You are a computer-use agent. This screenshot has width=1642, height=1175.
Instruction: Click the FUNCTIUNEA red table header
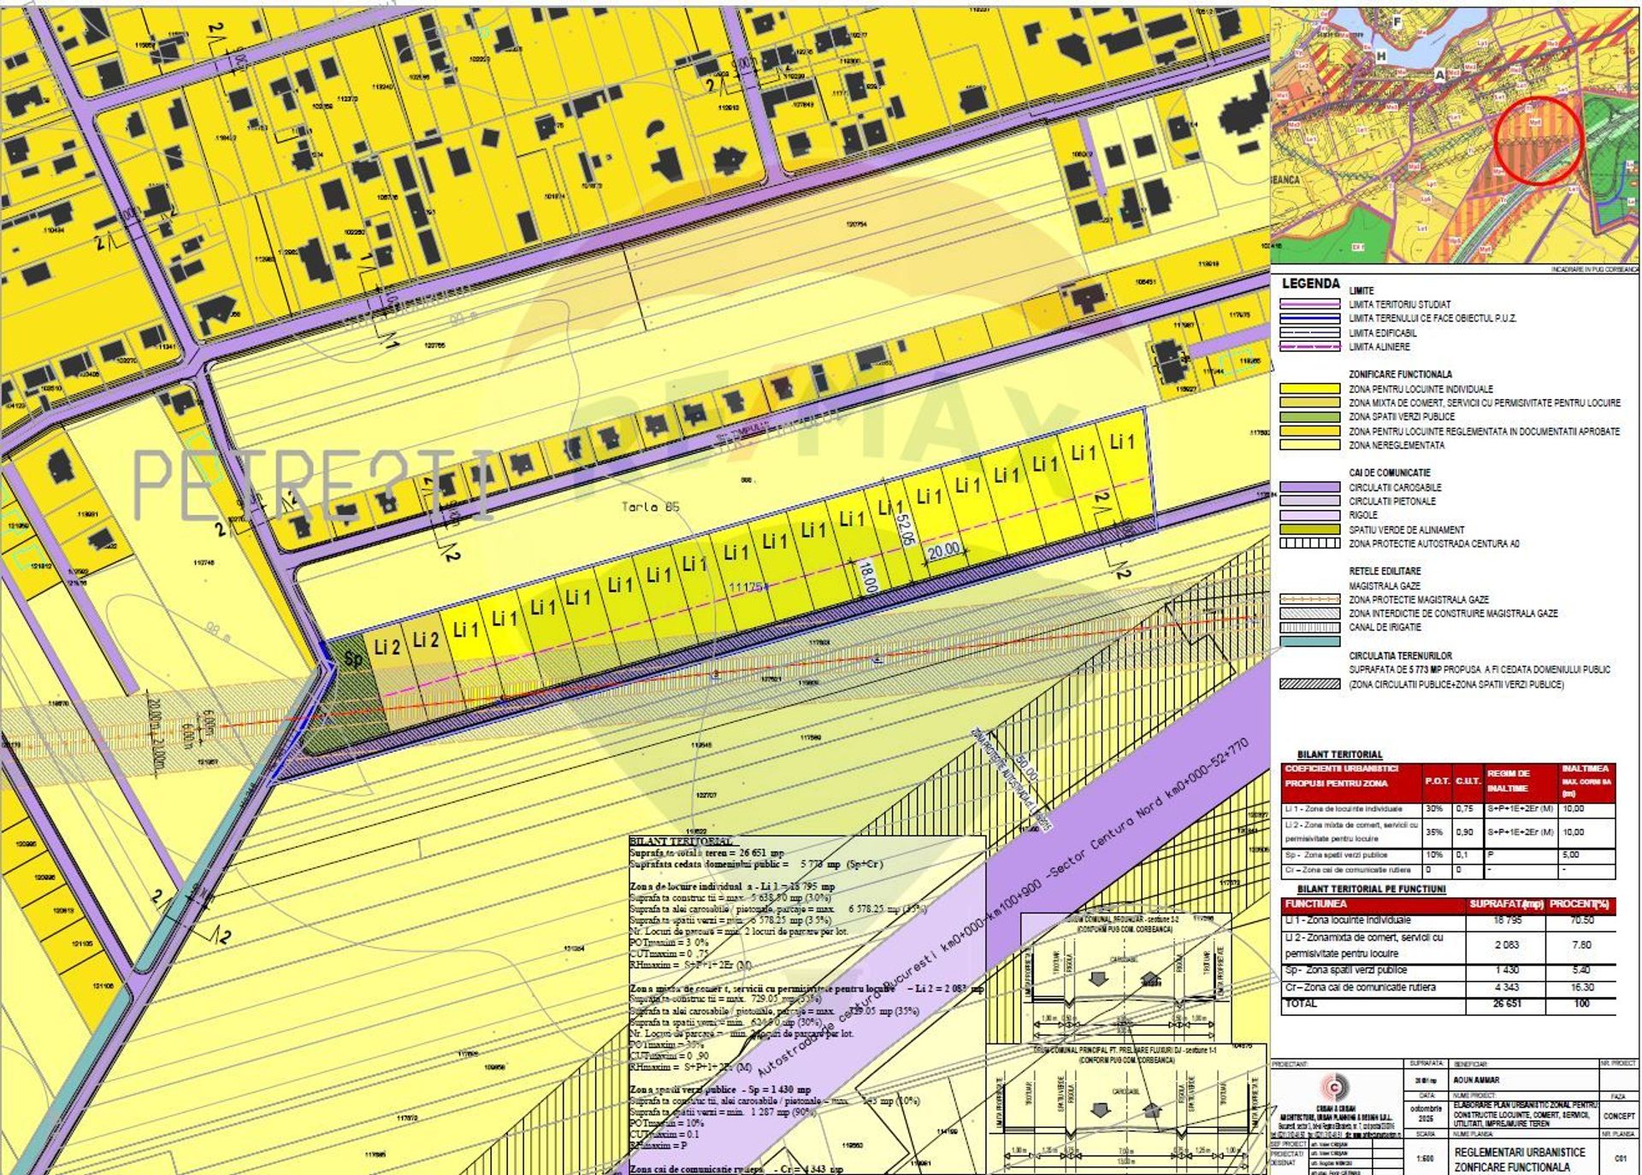(1315, 904)
